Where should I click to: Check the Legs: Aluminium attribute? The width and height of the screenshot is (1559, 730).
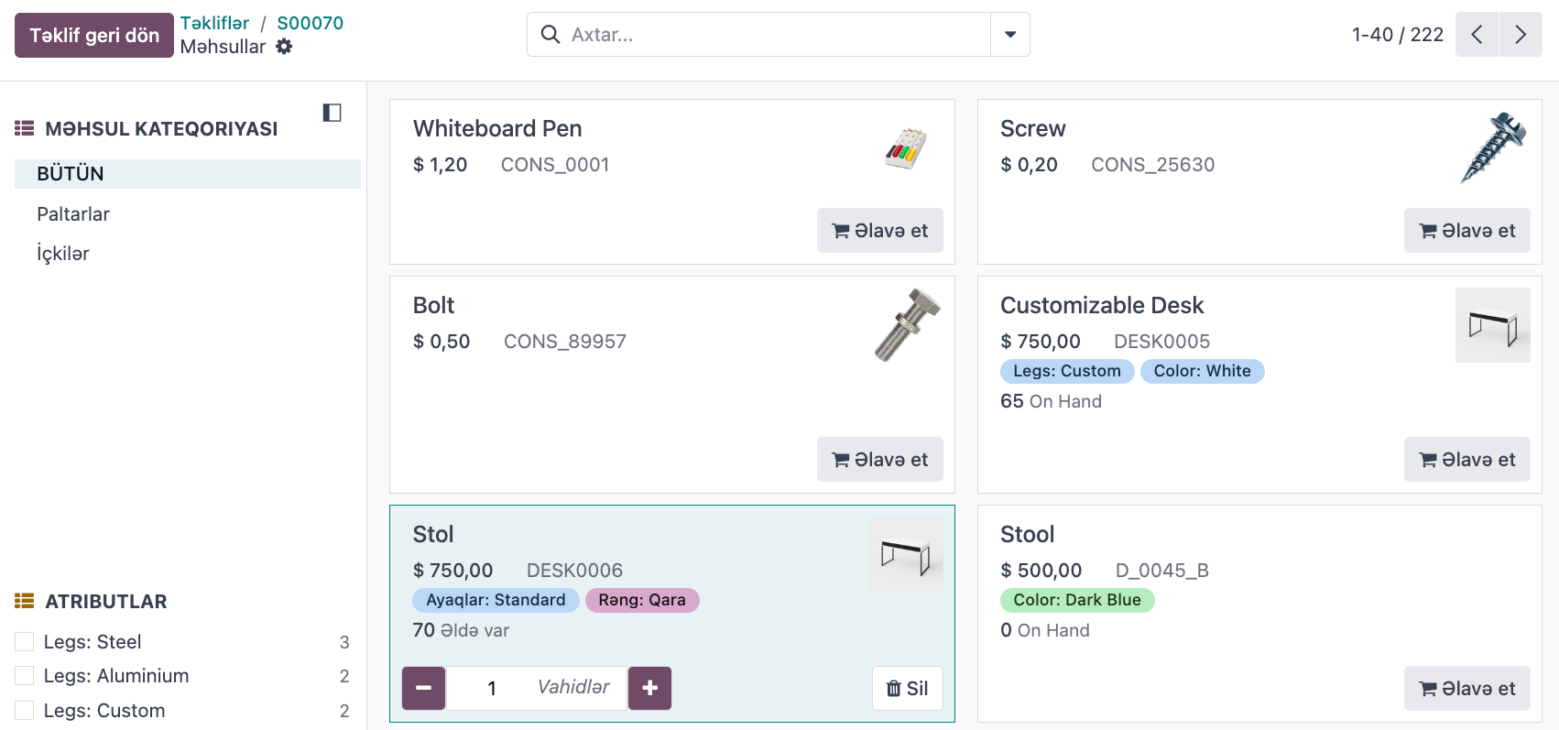point(25,676)
